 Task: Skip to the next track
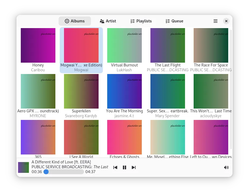134,167
